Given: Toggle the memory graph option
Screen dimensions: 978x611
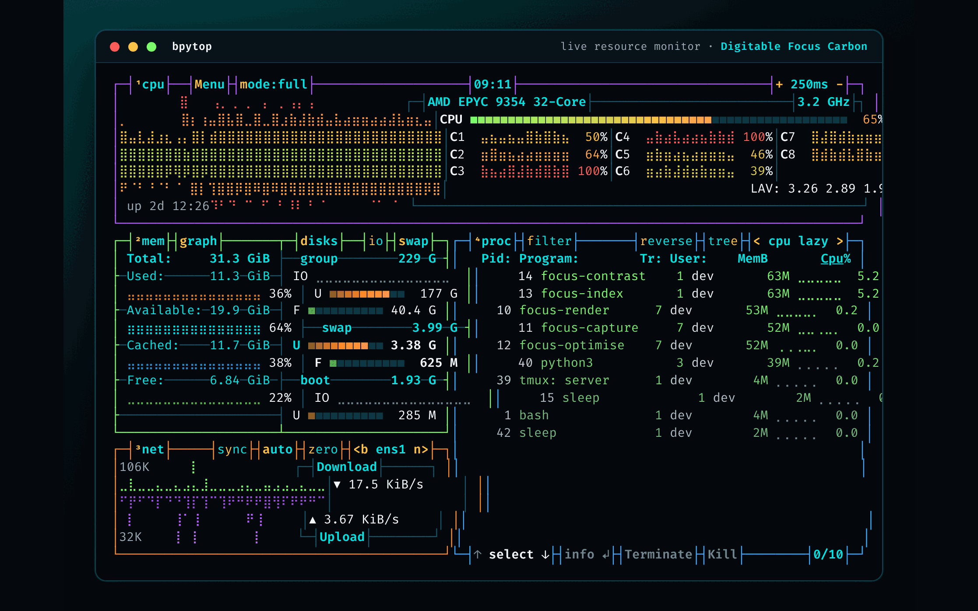Looking at the screenshot, I should tap(198, 241).
